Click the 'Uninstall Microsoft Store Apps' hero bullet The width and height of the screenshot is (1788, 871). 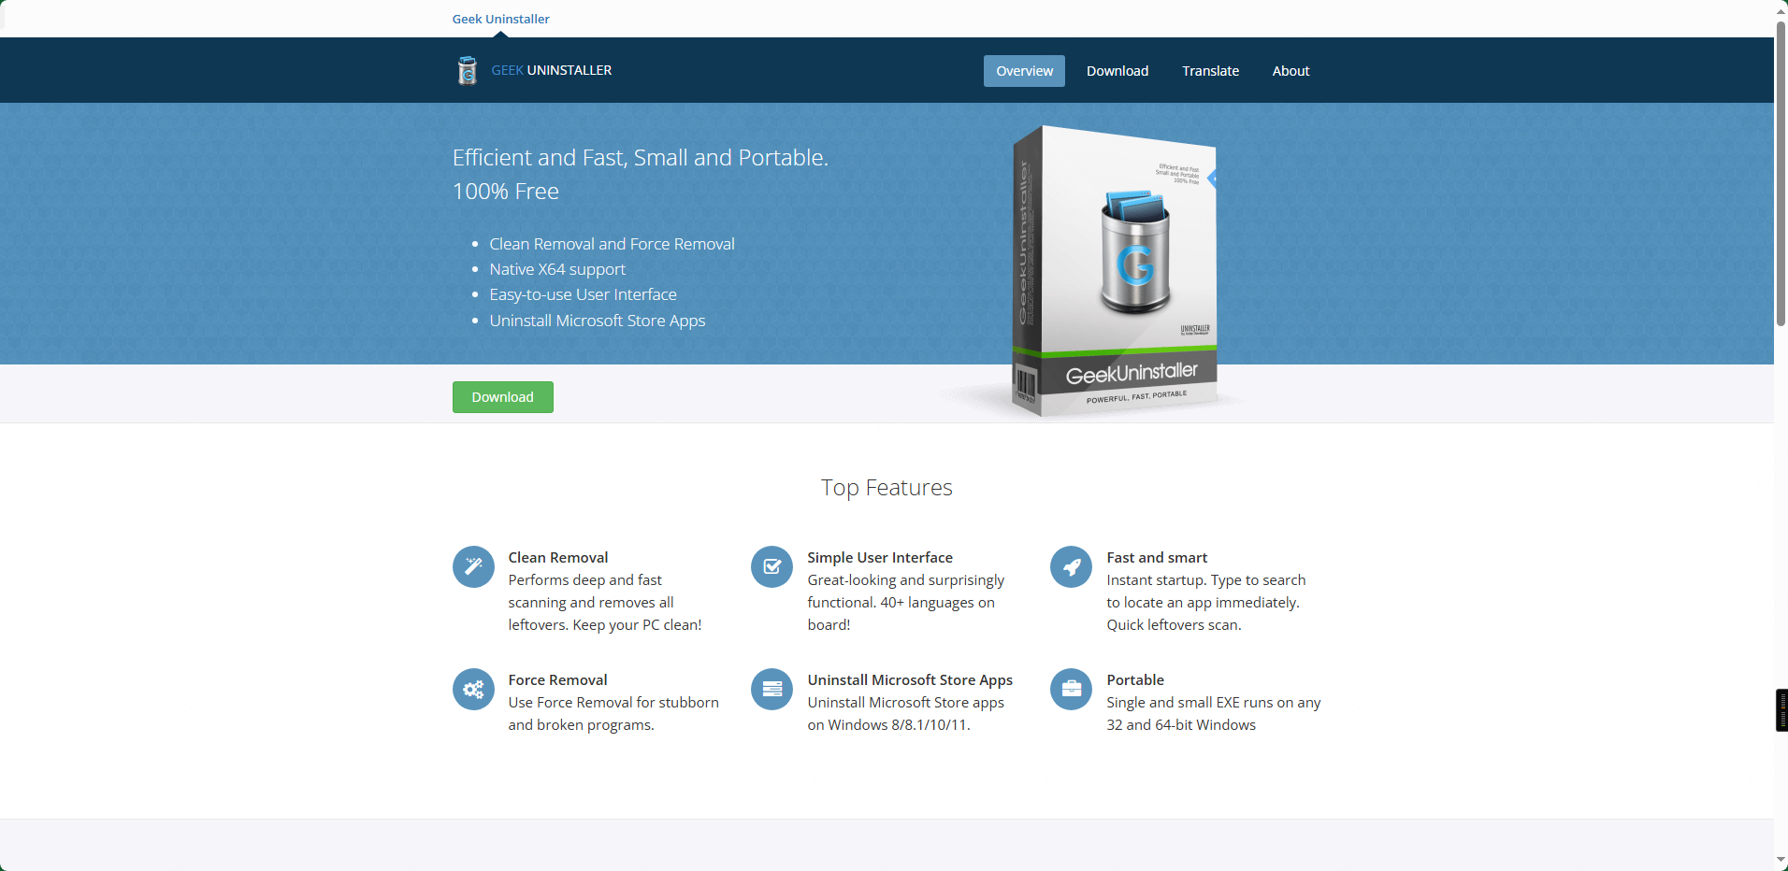pyautogui.click(x=598, y=321)
